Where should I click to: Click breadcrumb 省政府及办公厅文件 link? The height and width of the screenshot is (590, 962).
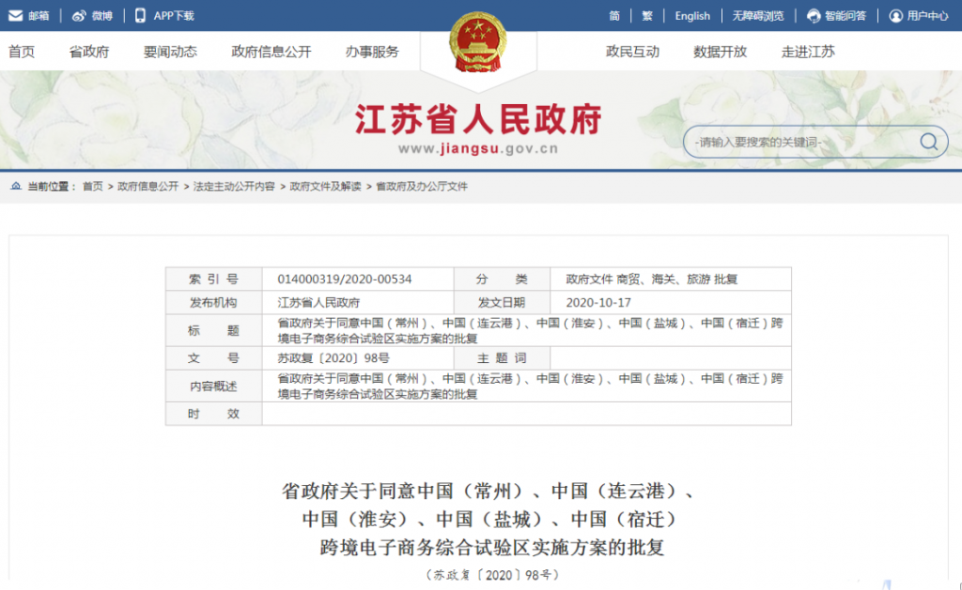[x=422, y=187]
